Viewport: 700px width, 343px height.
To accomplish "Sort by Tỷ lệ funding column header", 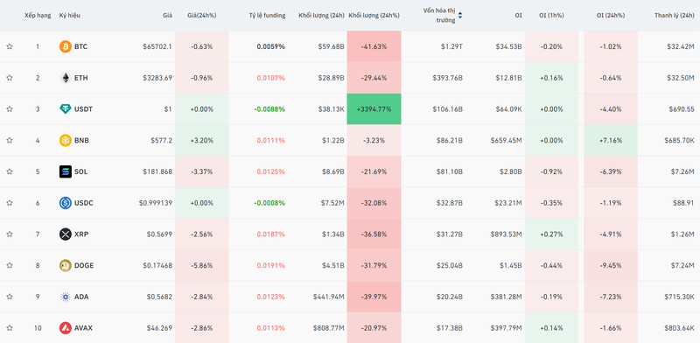I will click(x=267, y=16).
